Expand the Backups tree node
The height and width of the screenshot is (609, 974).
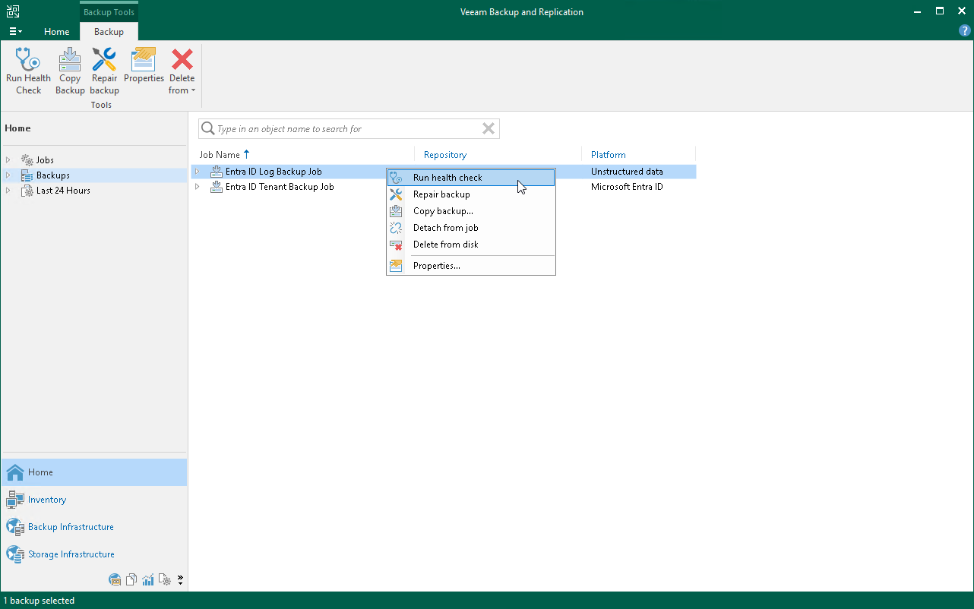click(x=8, y=175)
